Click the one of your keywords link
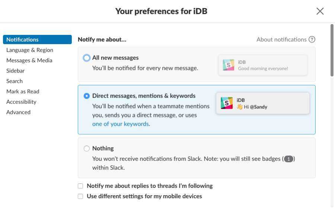Image resolution: width=335 pixels, height=209 pixels. (120, 124)
